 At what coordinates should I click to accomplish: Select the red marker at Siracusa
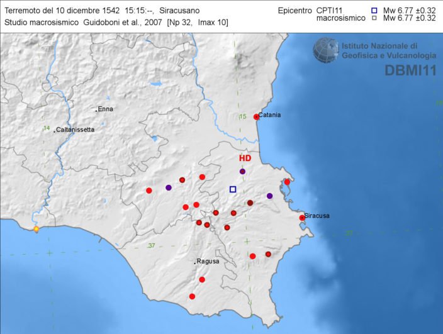(302, 218)
